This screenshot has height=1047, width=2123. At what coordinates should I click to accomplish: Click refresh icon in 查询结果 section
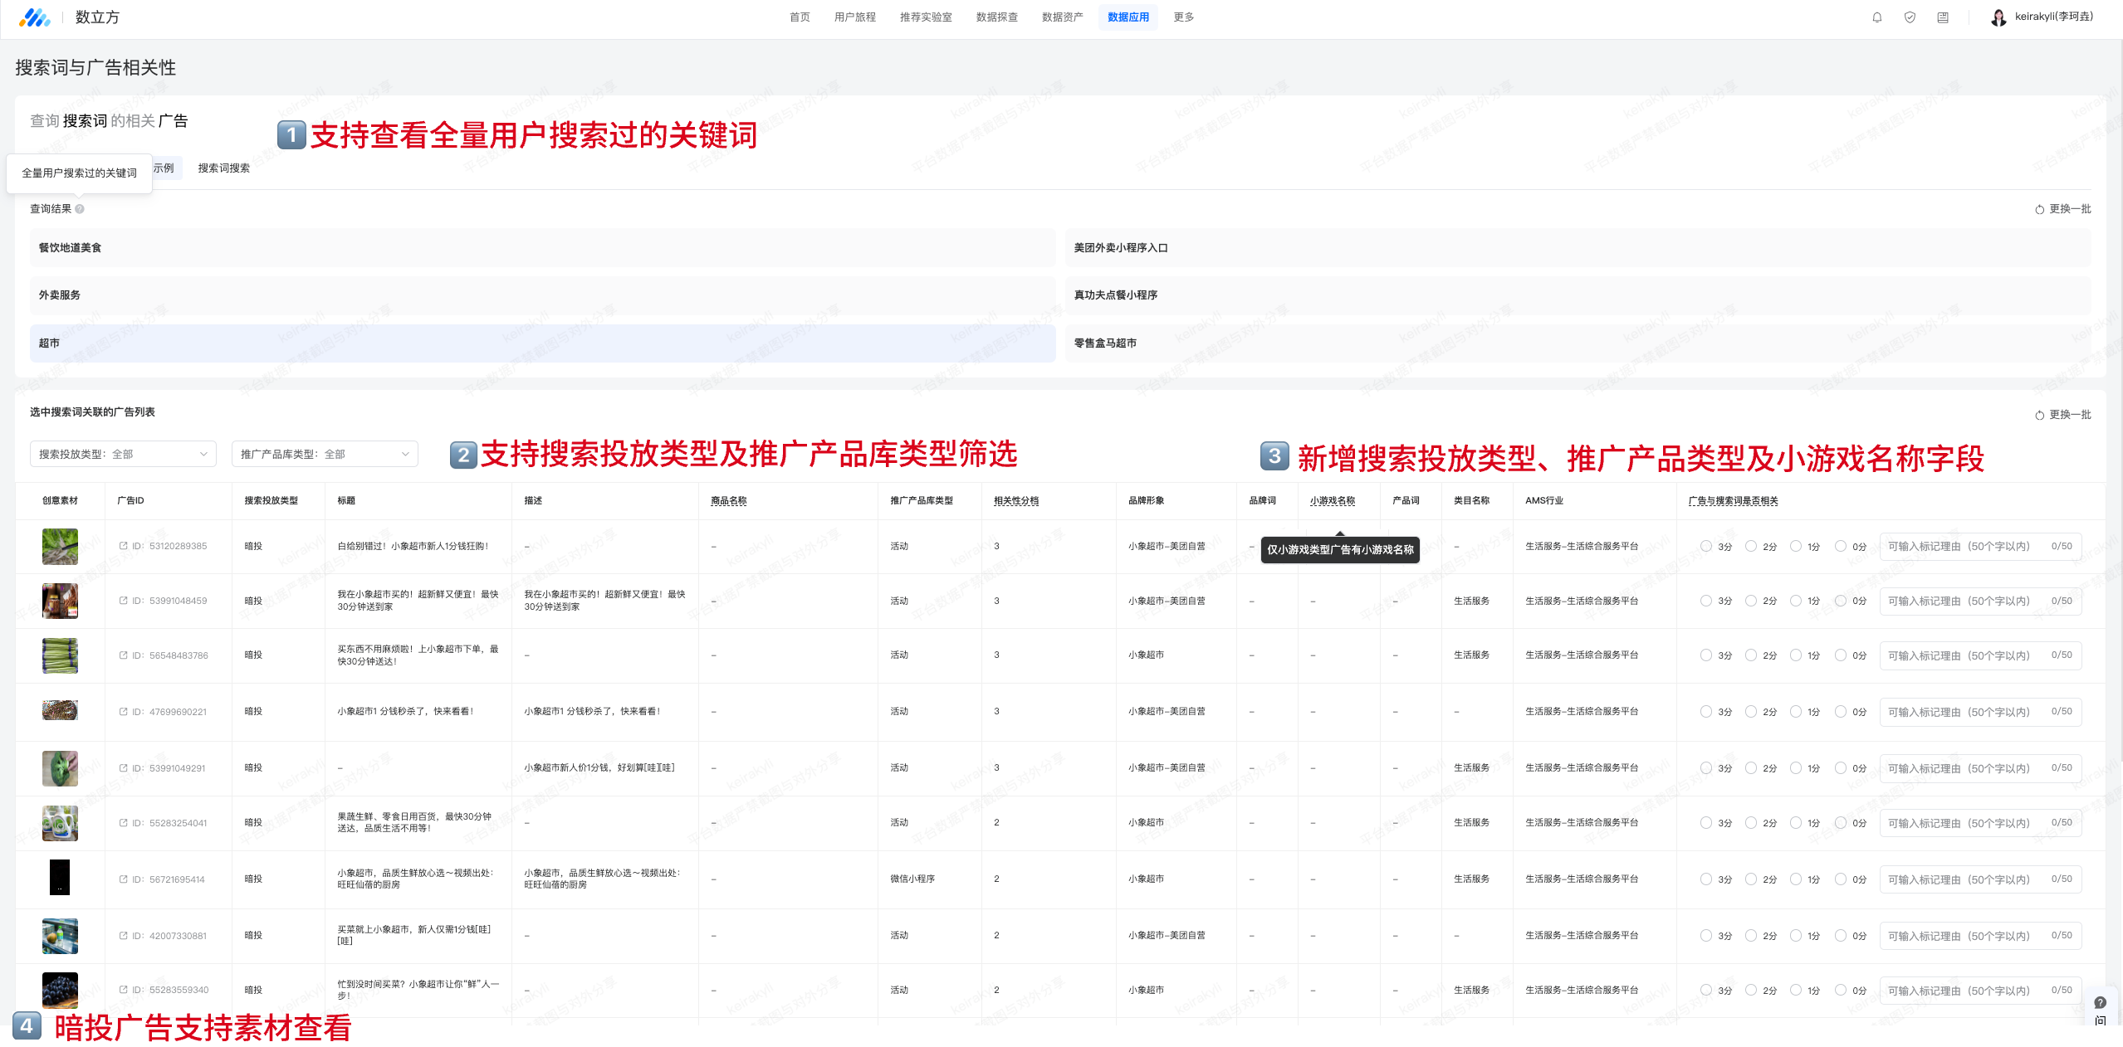tap(2039, 209)
